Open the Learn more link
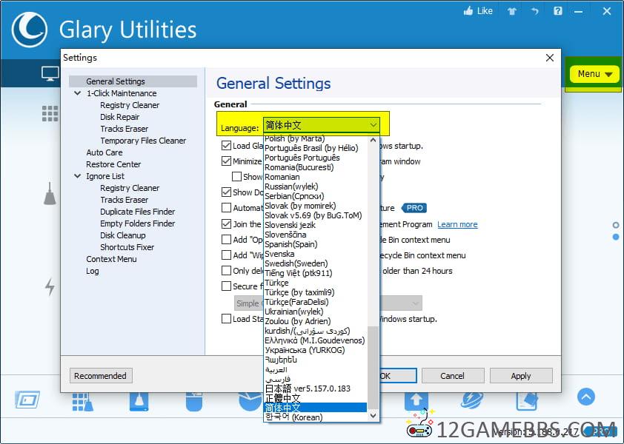The height and width of the screenshot is (444, 624). [457, 224]
